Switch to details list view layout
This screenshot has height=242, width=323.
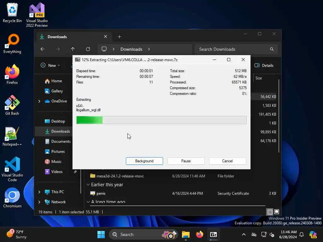[270, 212]
